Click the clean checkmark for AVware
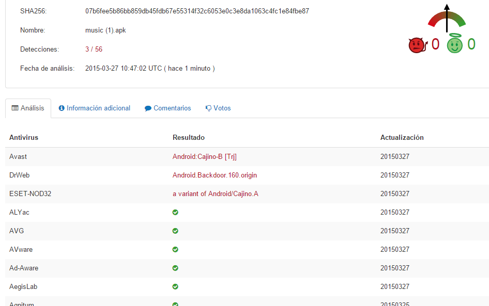This screenshot has width=489, height=306. pyautogui.click(x=175, y=249)
